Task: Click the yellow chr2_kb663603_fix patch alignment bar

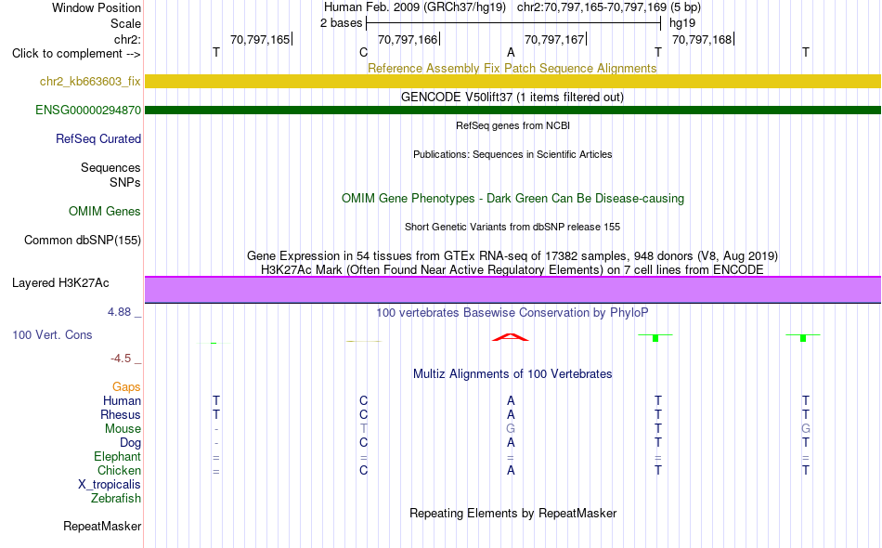Action: point(512,81)
